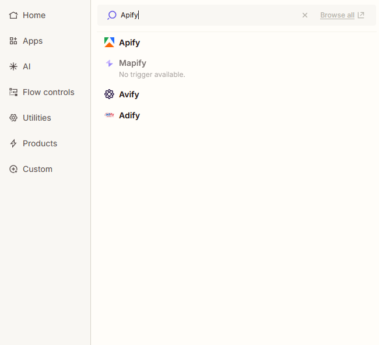The height and width of the screenshot is (345, 379).
Task: Click the Adify logo thumbnail
Action: [x=109, y=115]
